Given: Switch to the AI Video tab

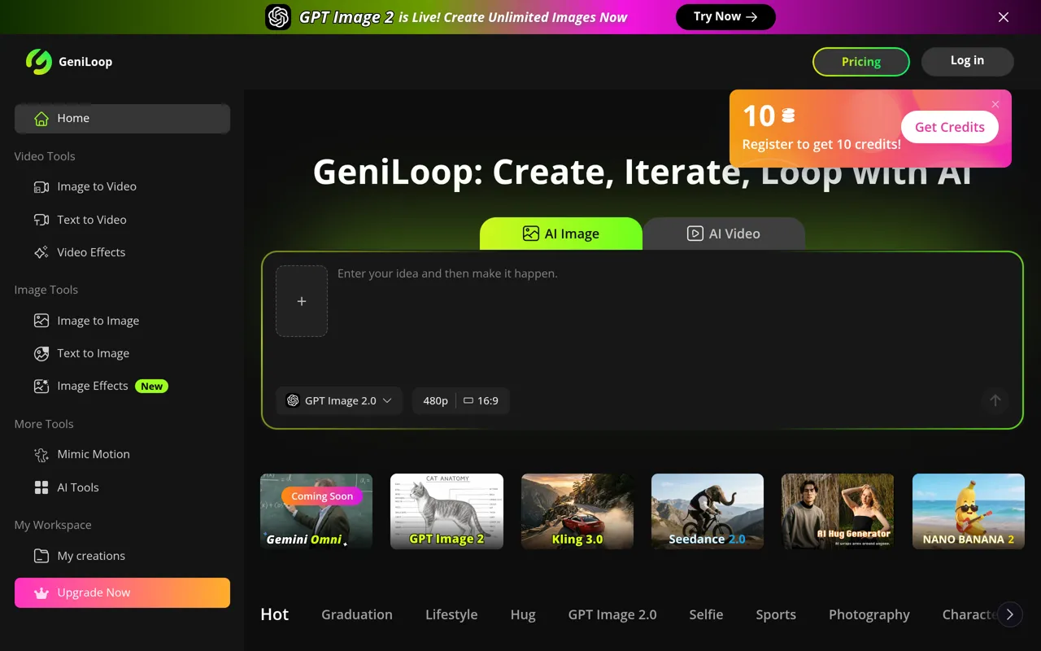Looking at the screenshot, I should coord(724,234).
